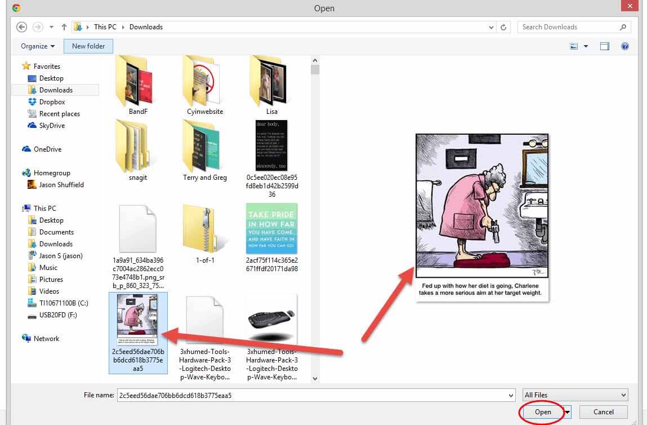Viewport: 647px width, 425px height.
Task: Expand the This PC breadcrumb chevron
Action: (x=123, y=27)
